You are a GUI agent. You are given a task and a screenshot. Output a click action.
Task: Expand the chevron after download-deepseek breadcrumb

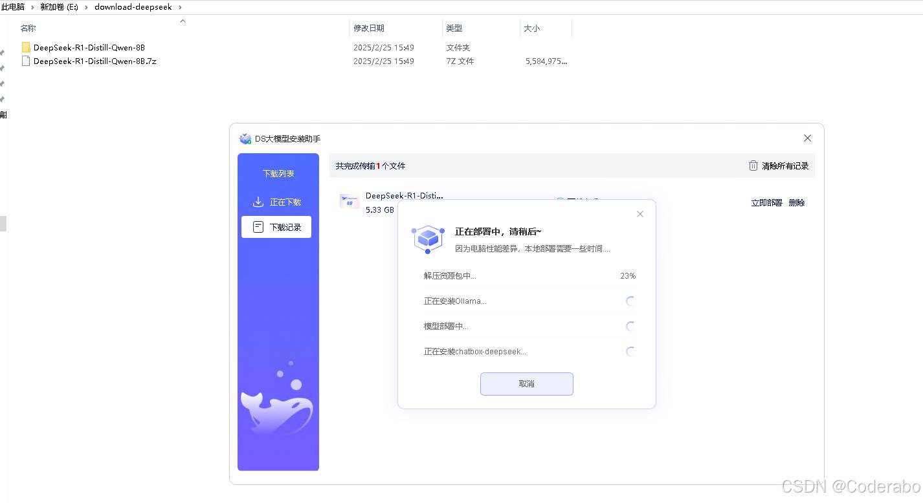coord(179,7)
